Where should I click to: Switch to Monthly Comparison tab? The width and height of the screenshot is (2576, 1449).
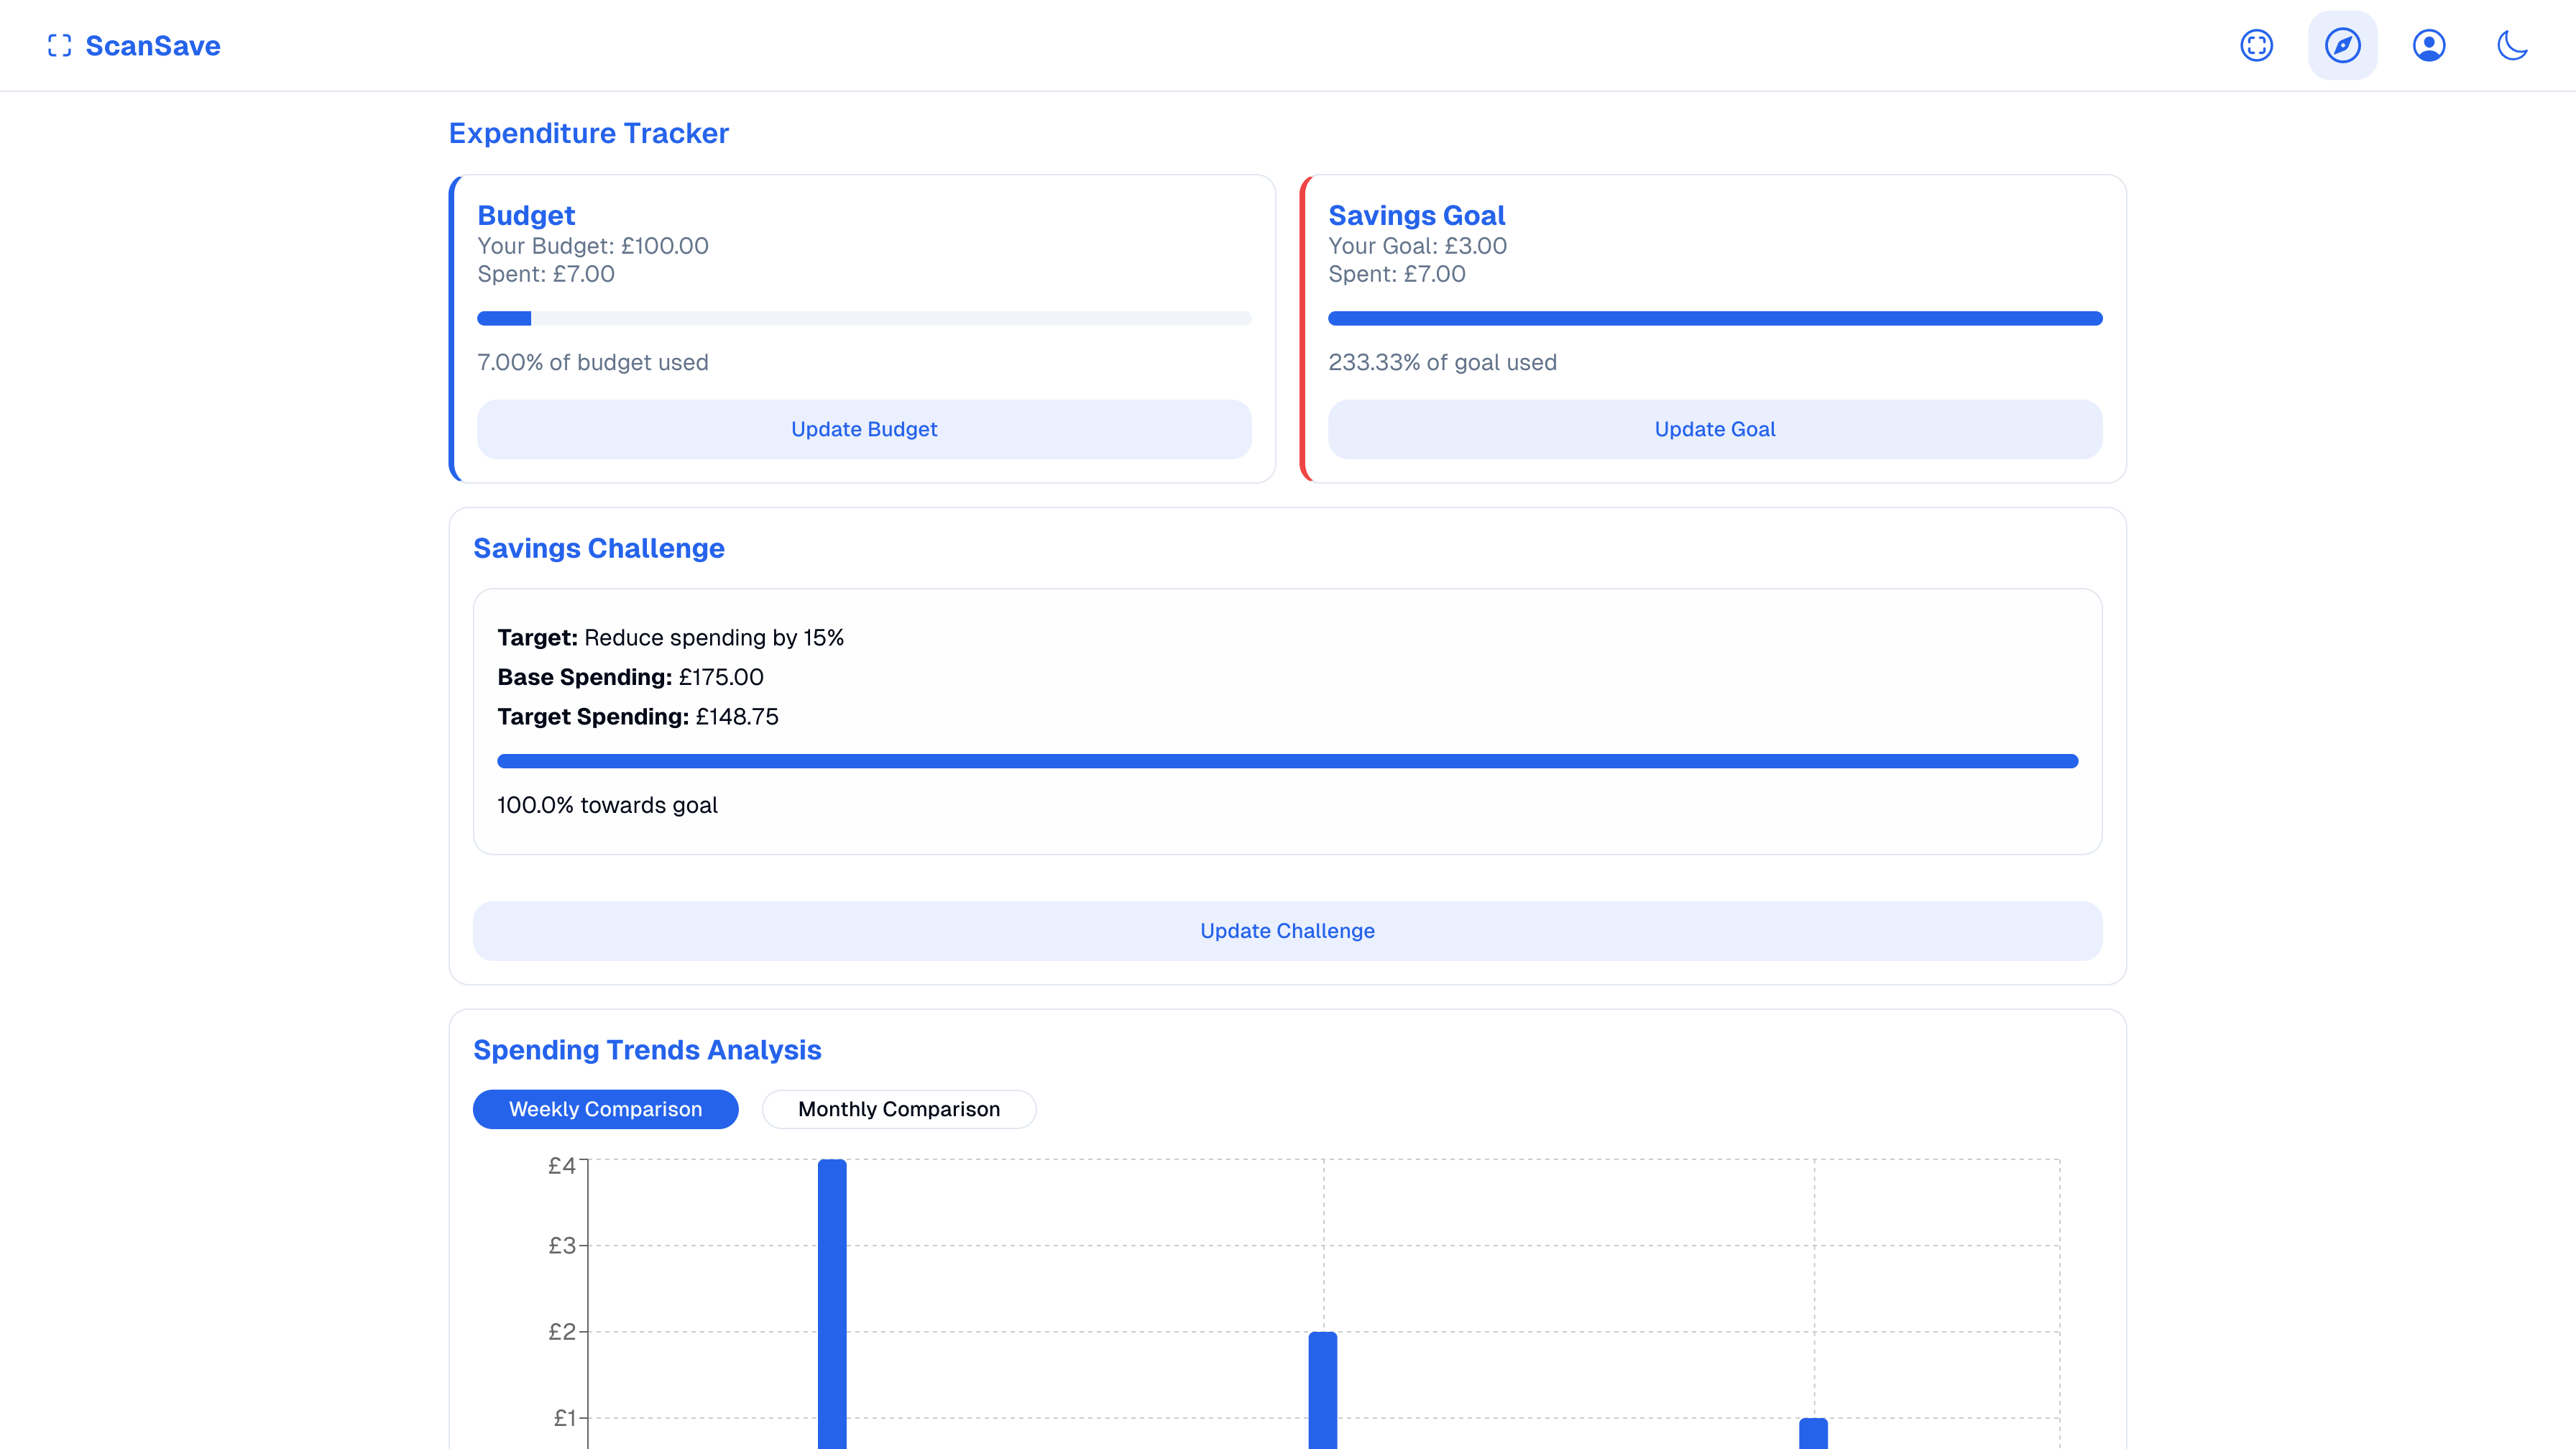[898, 1109]
